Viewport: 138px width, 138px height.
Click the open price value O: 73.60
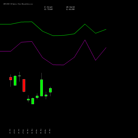48,9
